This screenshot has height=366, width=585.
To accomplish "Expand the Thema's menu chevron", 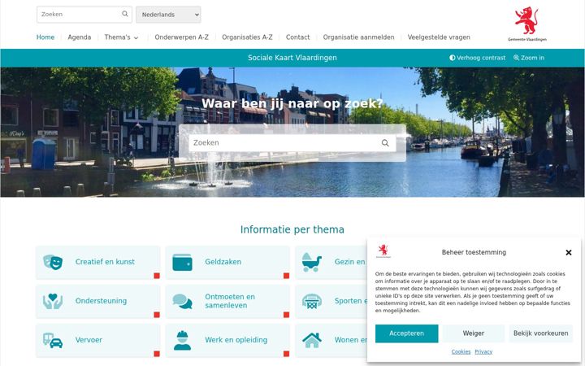I will click(136, 37).
